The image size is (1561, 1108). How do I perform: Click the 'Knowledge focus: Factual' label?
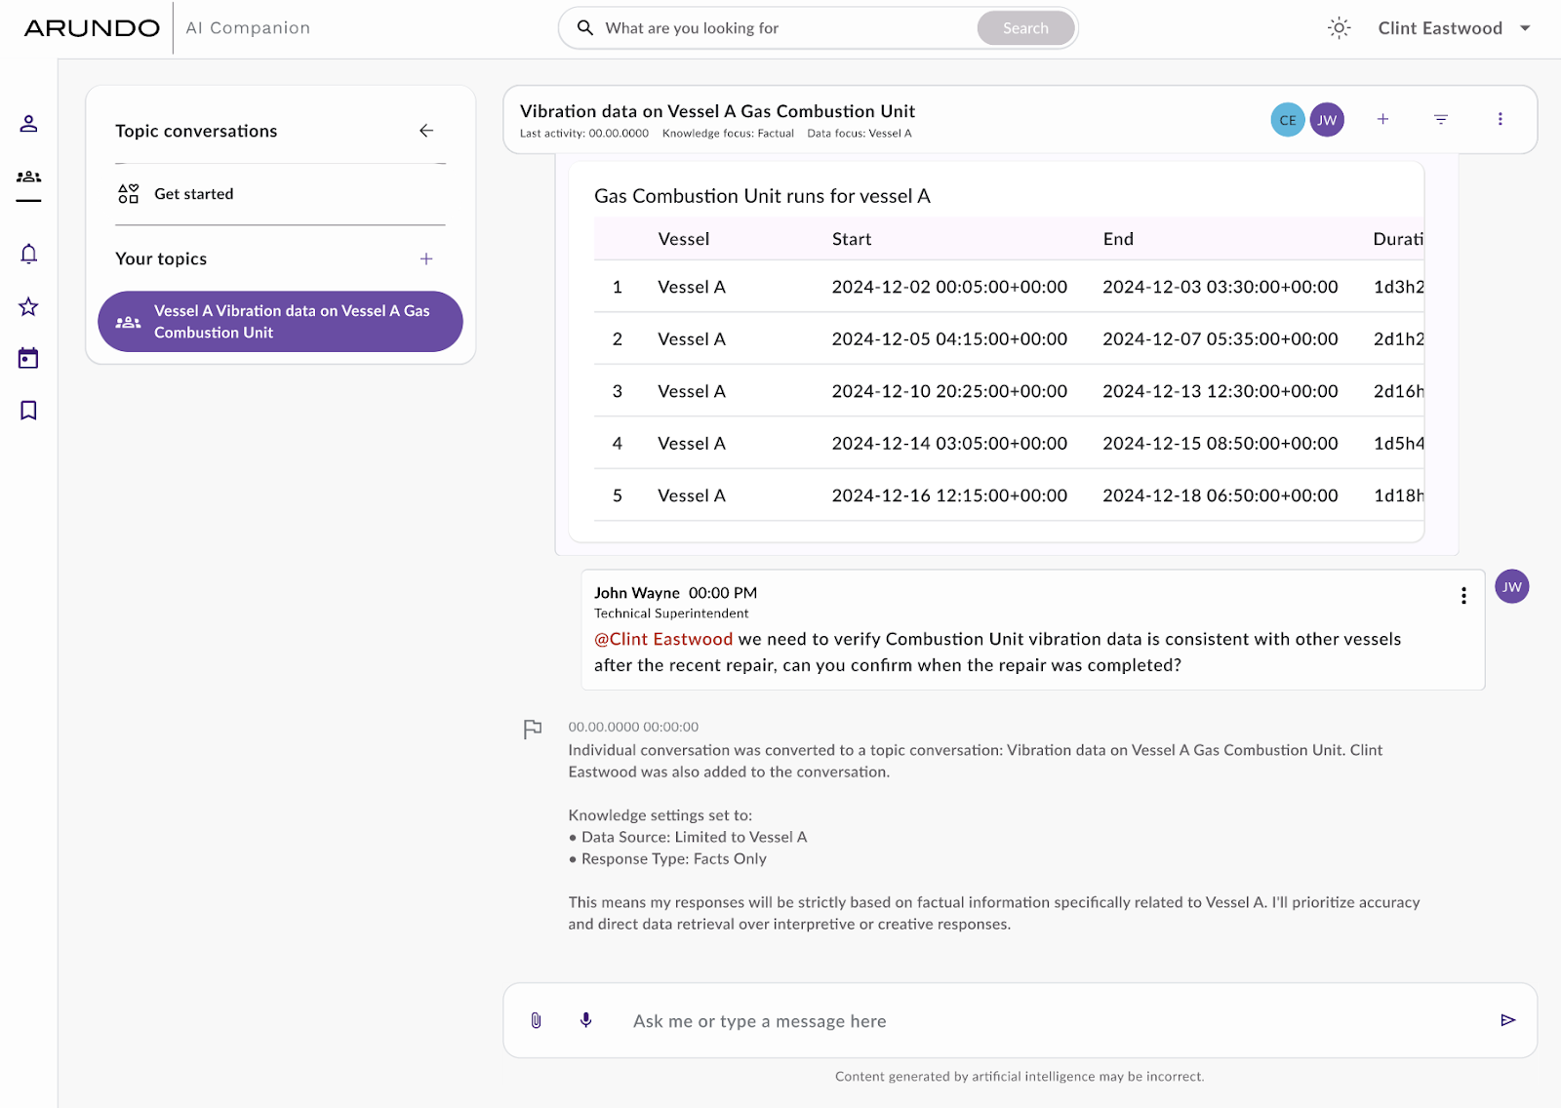point(728,134)
